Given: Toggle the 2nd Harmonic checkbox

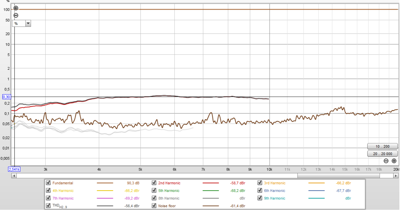Looking at the screenshot, I should point(154,183).
